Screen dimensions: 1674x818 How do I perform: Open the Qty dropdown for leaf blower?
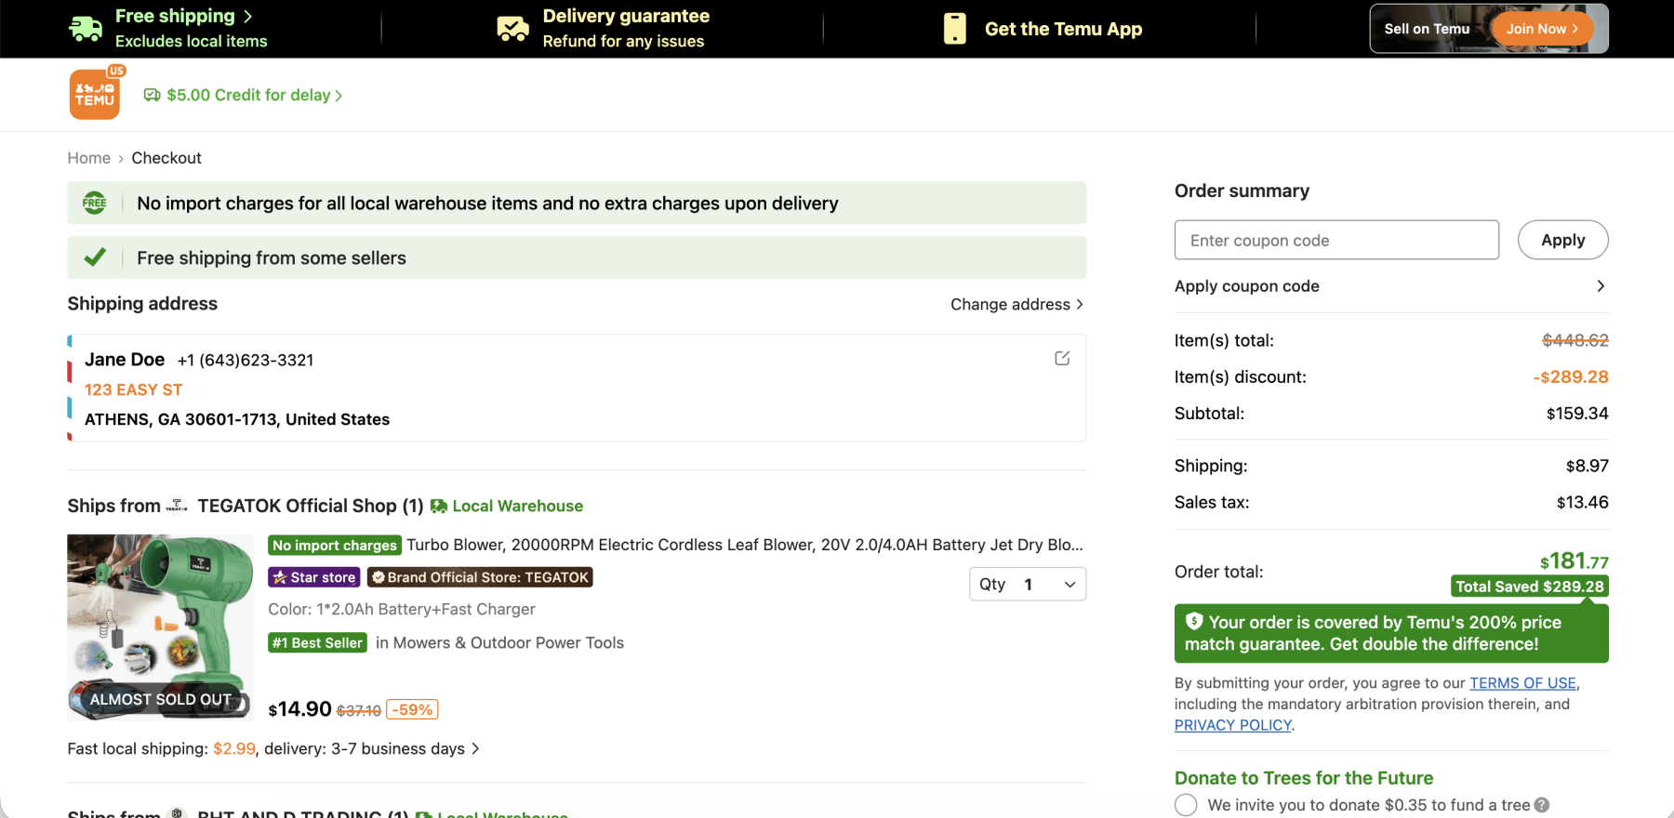tap(1027, 584)
